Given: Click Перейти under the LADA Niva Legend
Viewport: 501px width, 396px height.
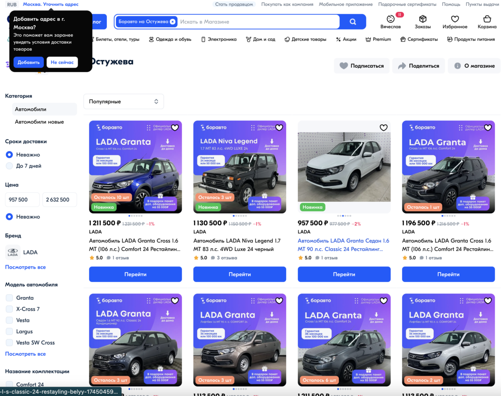Looking at the screenshot, I should 239,274.
